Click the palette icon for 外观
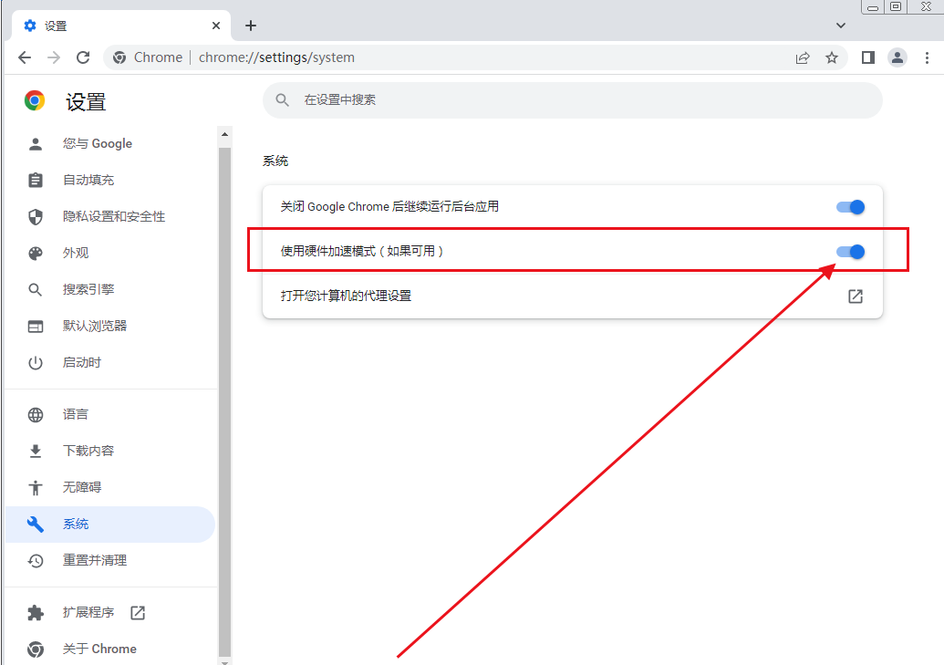Image resolution: width=944 pixels, height=665 pixels. click(x=36, y=254)
